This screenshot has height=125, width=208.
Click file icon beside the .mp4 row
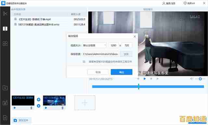15,19
